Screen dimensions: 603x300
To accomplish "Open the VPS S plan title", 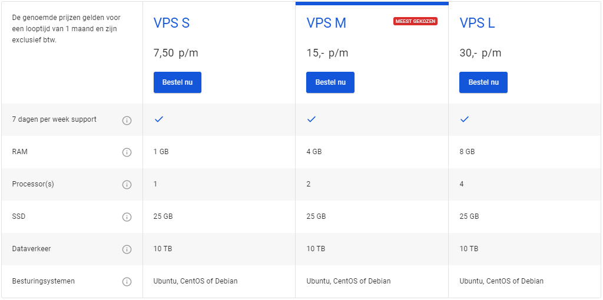I will pos(171,23).
